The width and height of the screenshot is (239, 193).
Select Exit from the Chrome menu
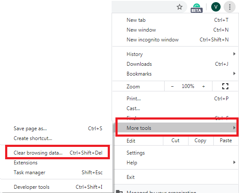(177, 177)
